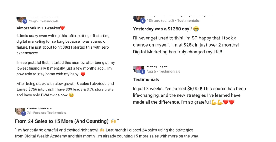Click the "Aug 6" post date
Screen dimensions: 276x142
[x=151, y=71]
